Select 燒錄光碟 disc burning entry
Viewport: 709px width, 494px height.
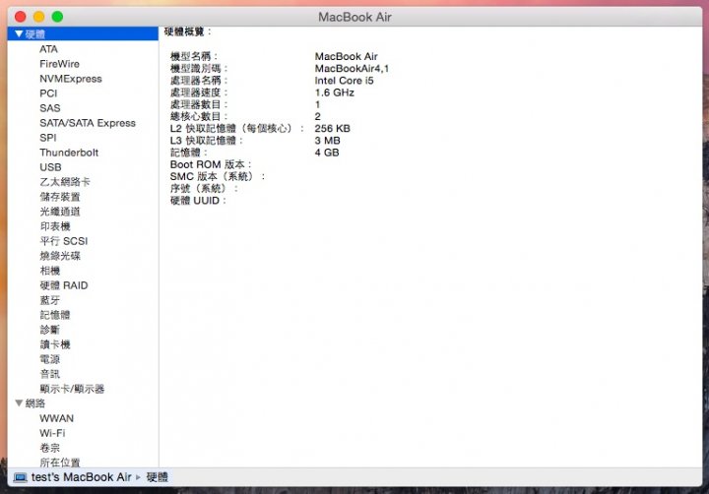[x=60, y=256]
